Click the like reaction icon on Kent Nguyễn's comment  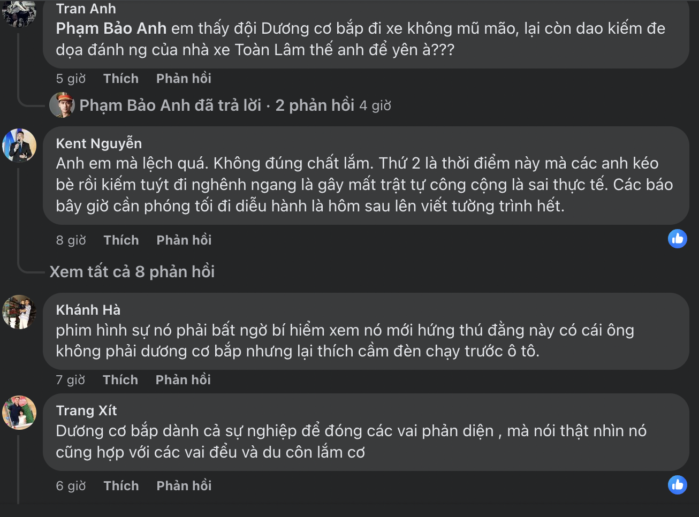coord(677,239)
